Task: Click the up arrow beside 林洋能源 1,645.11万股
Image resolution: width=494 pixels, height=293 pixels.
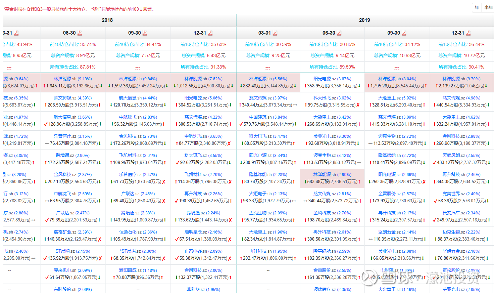Action: [44, 86]
